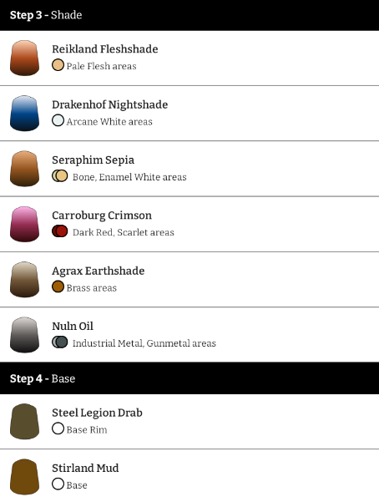Screen dimensions: 379x502
Task: Choose the Carroburg Crimson paint pot icon
Action: click(25, 224)
